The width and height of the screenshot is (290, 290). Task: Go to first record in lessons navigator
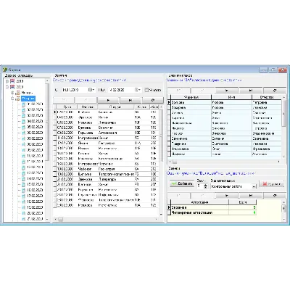tap(64, 100)
